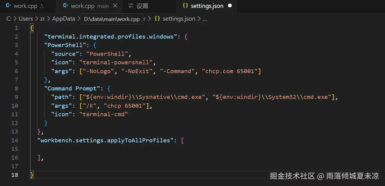Click the "PowerShell" value on line 4
This screenshot has width=385, height=186.
[107, 54]
